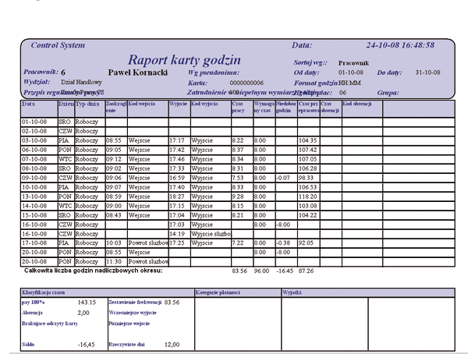Image resolution: width=468 pixels, height=354 pixels.
Task: Click 'Od daty' value 01-10-08
Action: 351,73
